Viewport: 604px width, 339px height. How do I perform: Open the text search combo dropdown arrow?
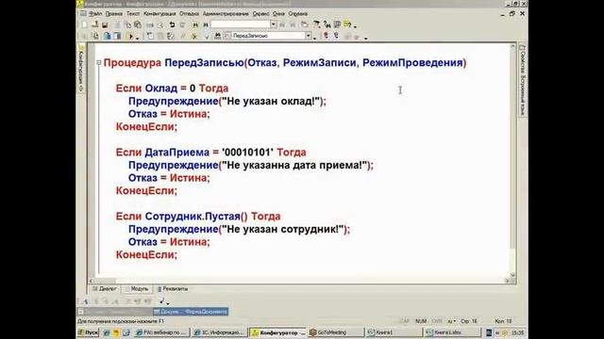[x=273, y=24]
